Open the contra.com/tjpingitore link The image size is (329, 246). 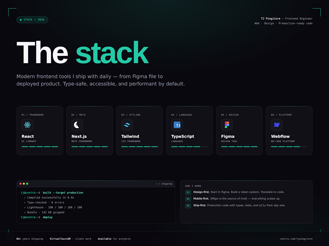point(296,239)
